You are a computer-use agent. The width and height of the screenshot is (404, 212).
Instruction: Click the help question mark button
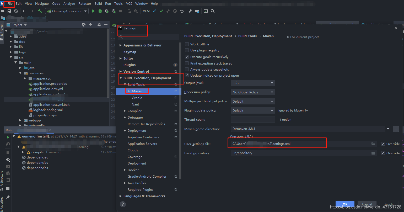pos(123,204)
